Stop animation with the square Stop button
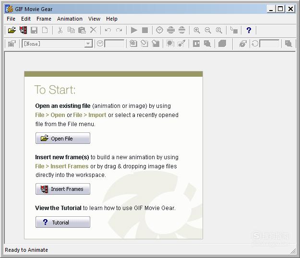This screenshot has height=258, width=300. point(145,30)
